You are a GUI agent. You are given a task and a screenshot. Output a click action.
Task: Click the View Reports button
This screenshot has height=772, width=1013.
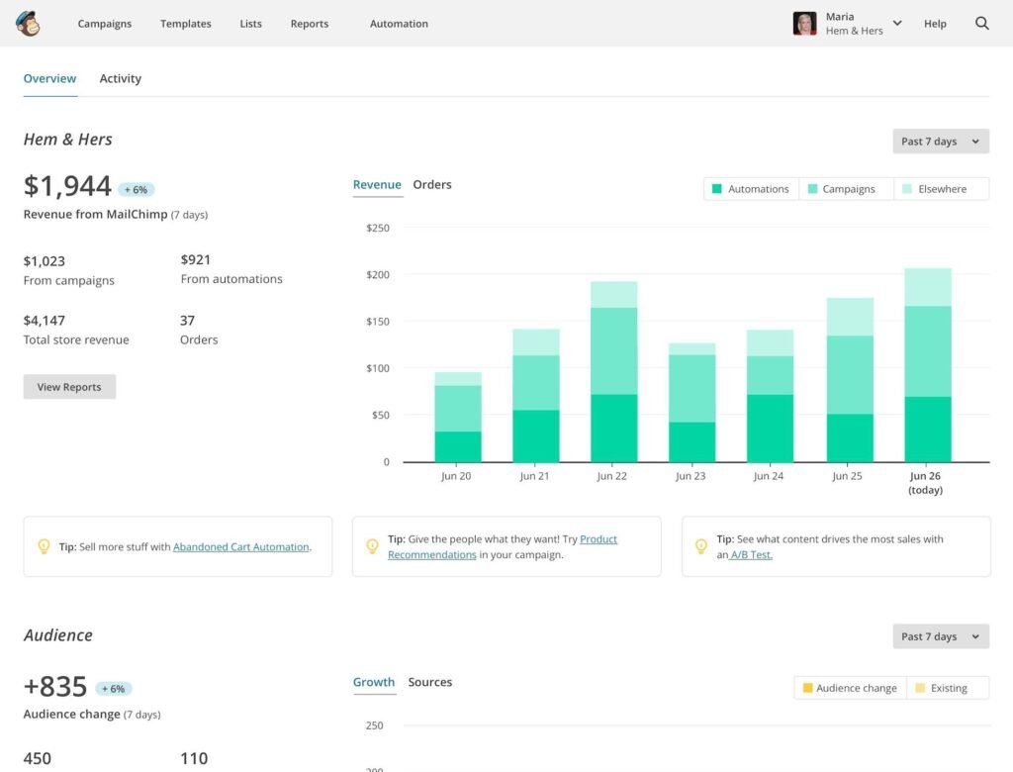(x=68, y=386)
